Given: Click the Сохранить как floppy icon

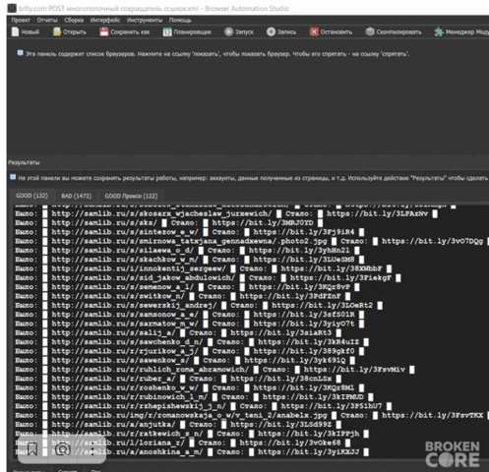Looking at the screenshot, I should click(x=104, y=31).
